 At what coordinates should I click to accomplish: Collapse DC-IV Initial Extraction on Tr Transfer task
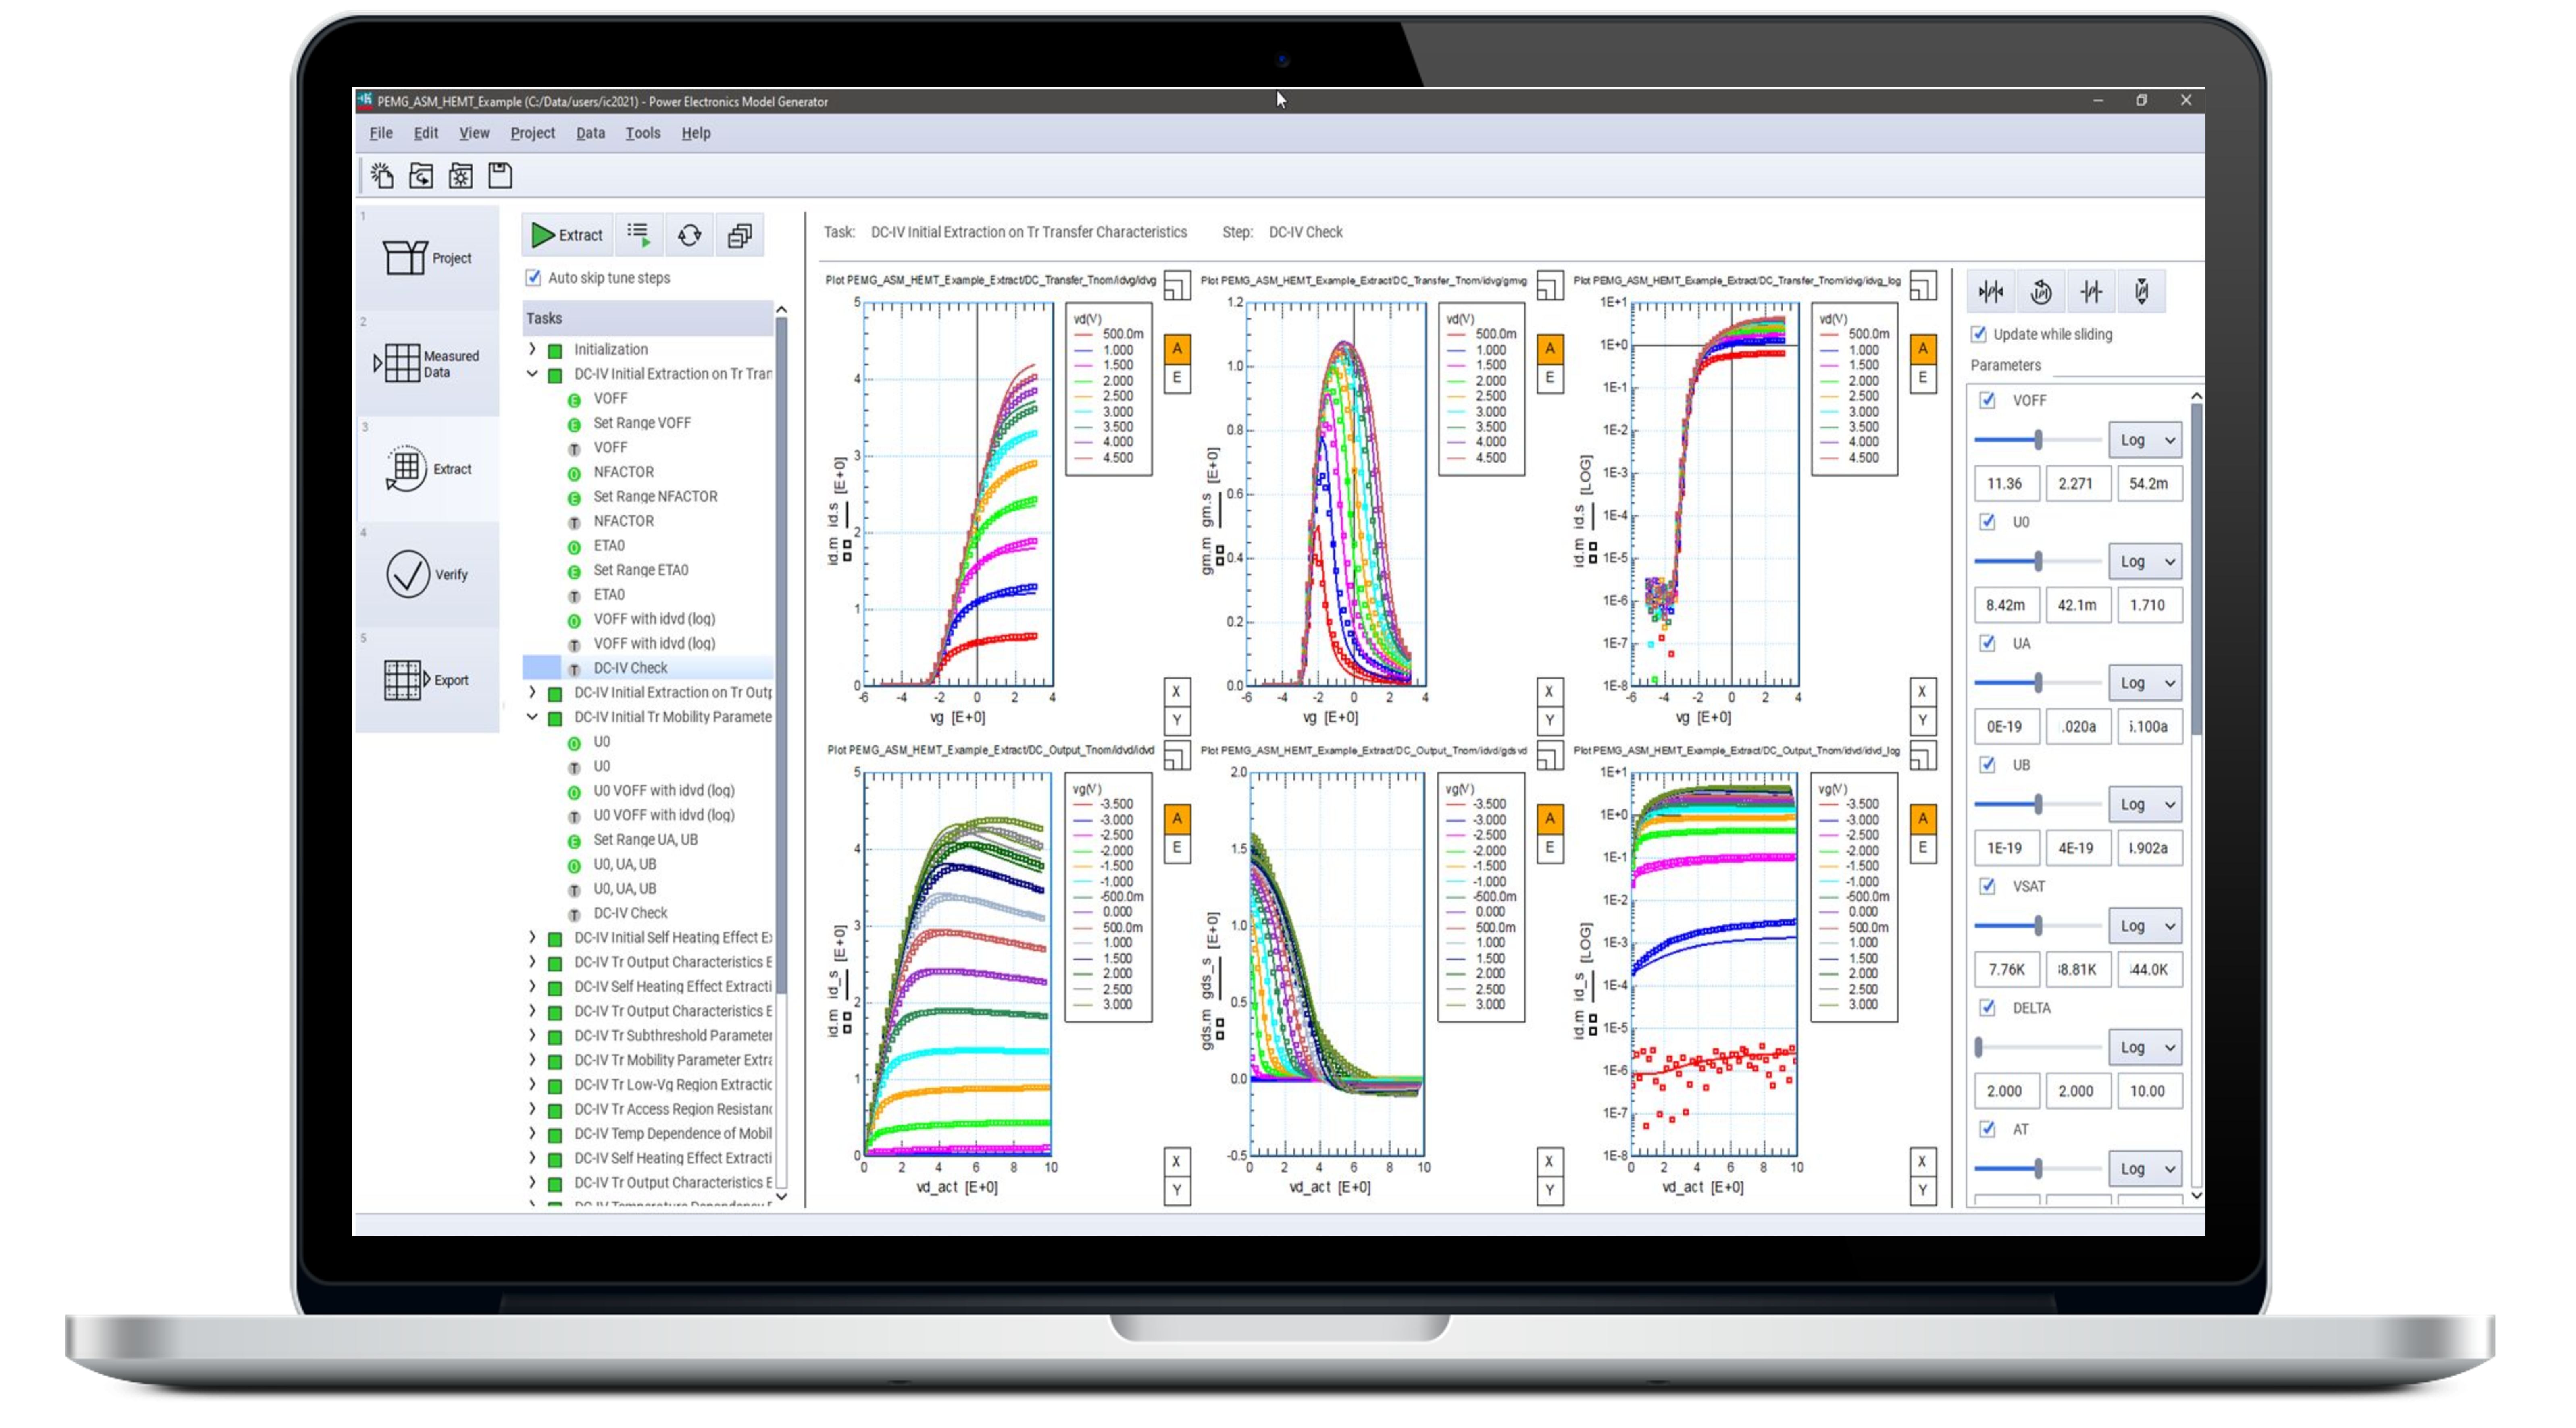pos(532,374)
